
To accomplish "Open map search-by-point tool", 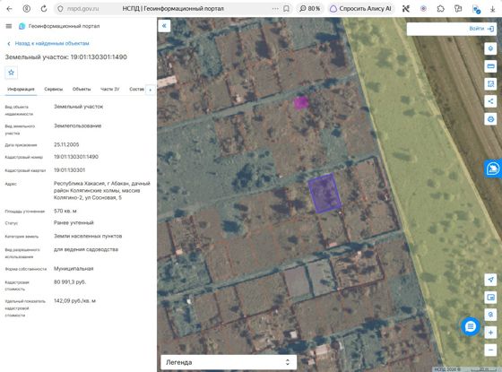I will (x=490, y=315).
